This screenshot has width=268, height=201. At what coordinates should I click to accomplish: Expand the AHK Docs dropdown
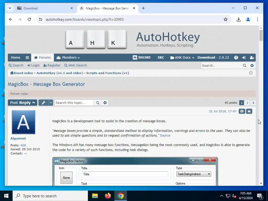182,58
